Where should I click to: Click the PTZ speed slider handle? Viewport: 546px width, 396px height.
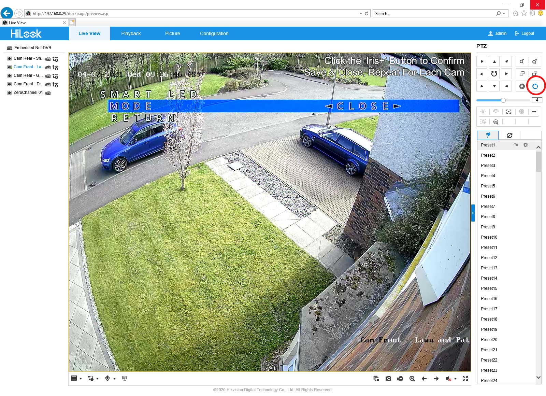pyautogui.click(x=503, y=100)
